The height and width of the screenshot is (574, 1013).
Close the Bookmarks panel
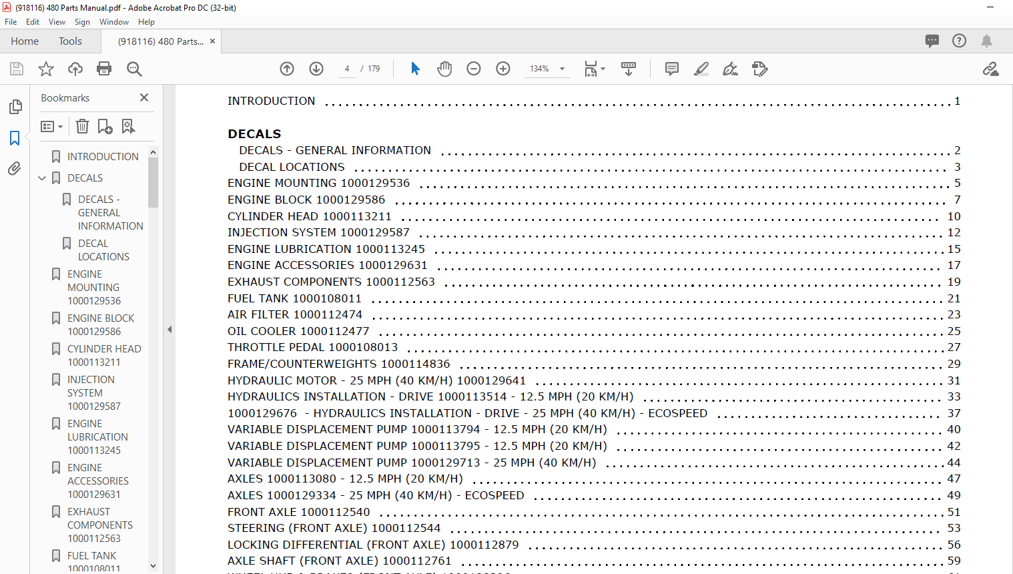click(x=144, y=97)
